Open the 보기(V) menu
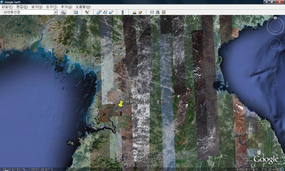285x171 pixels. [37, 7]
